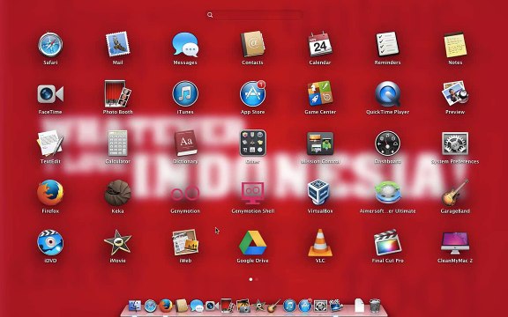Image resolution: width=508 pixels, height=317 pixels.
Task: Open App Store in the Launchpad grid
Action: coord(253,94)
